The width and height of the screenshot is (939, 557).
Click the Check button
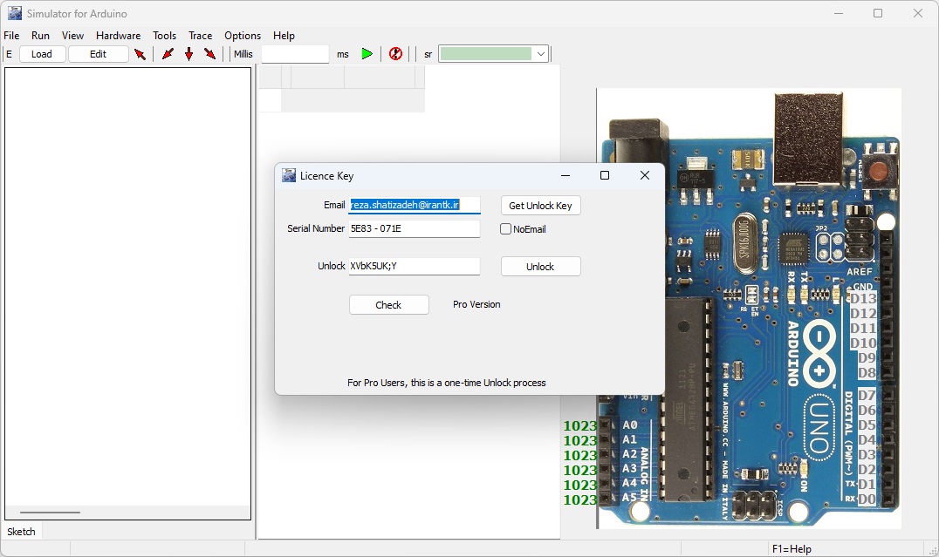coord(388,305)
